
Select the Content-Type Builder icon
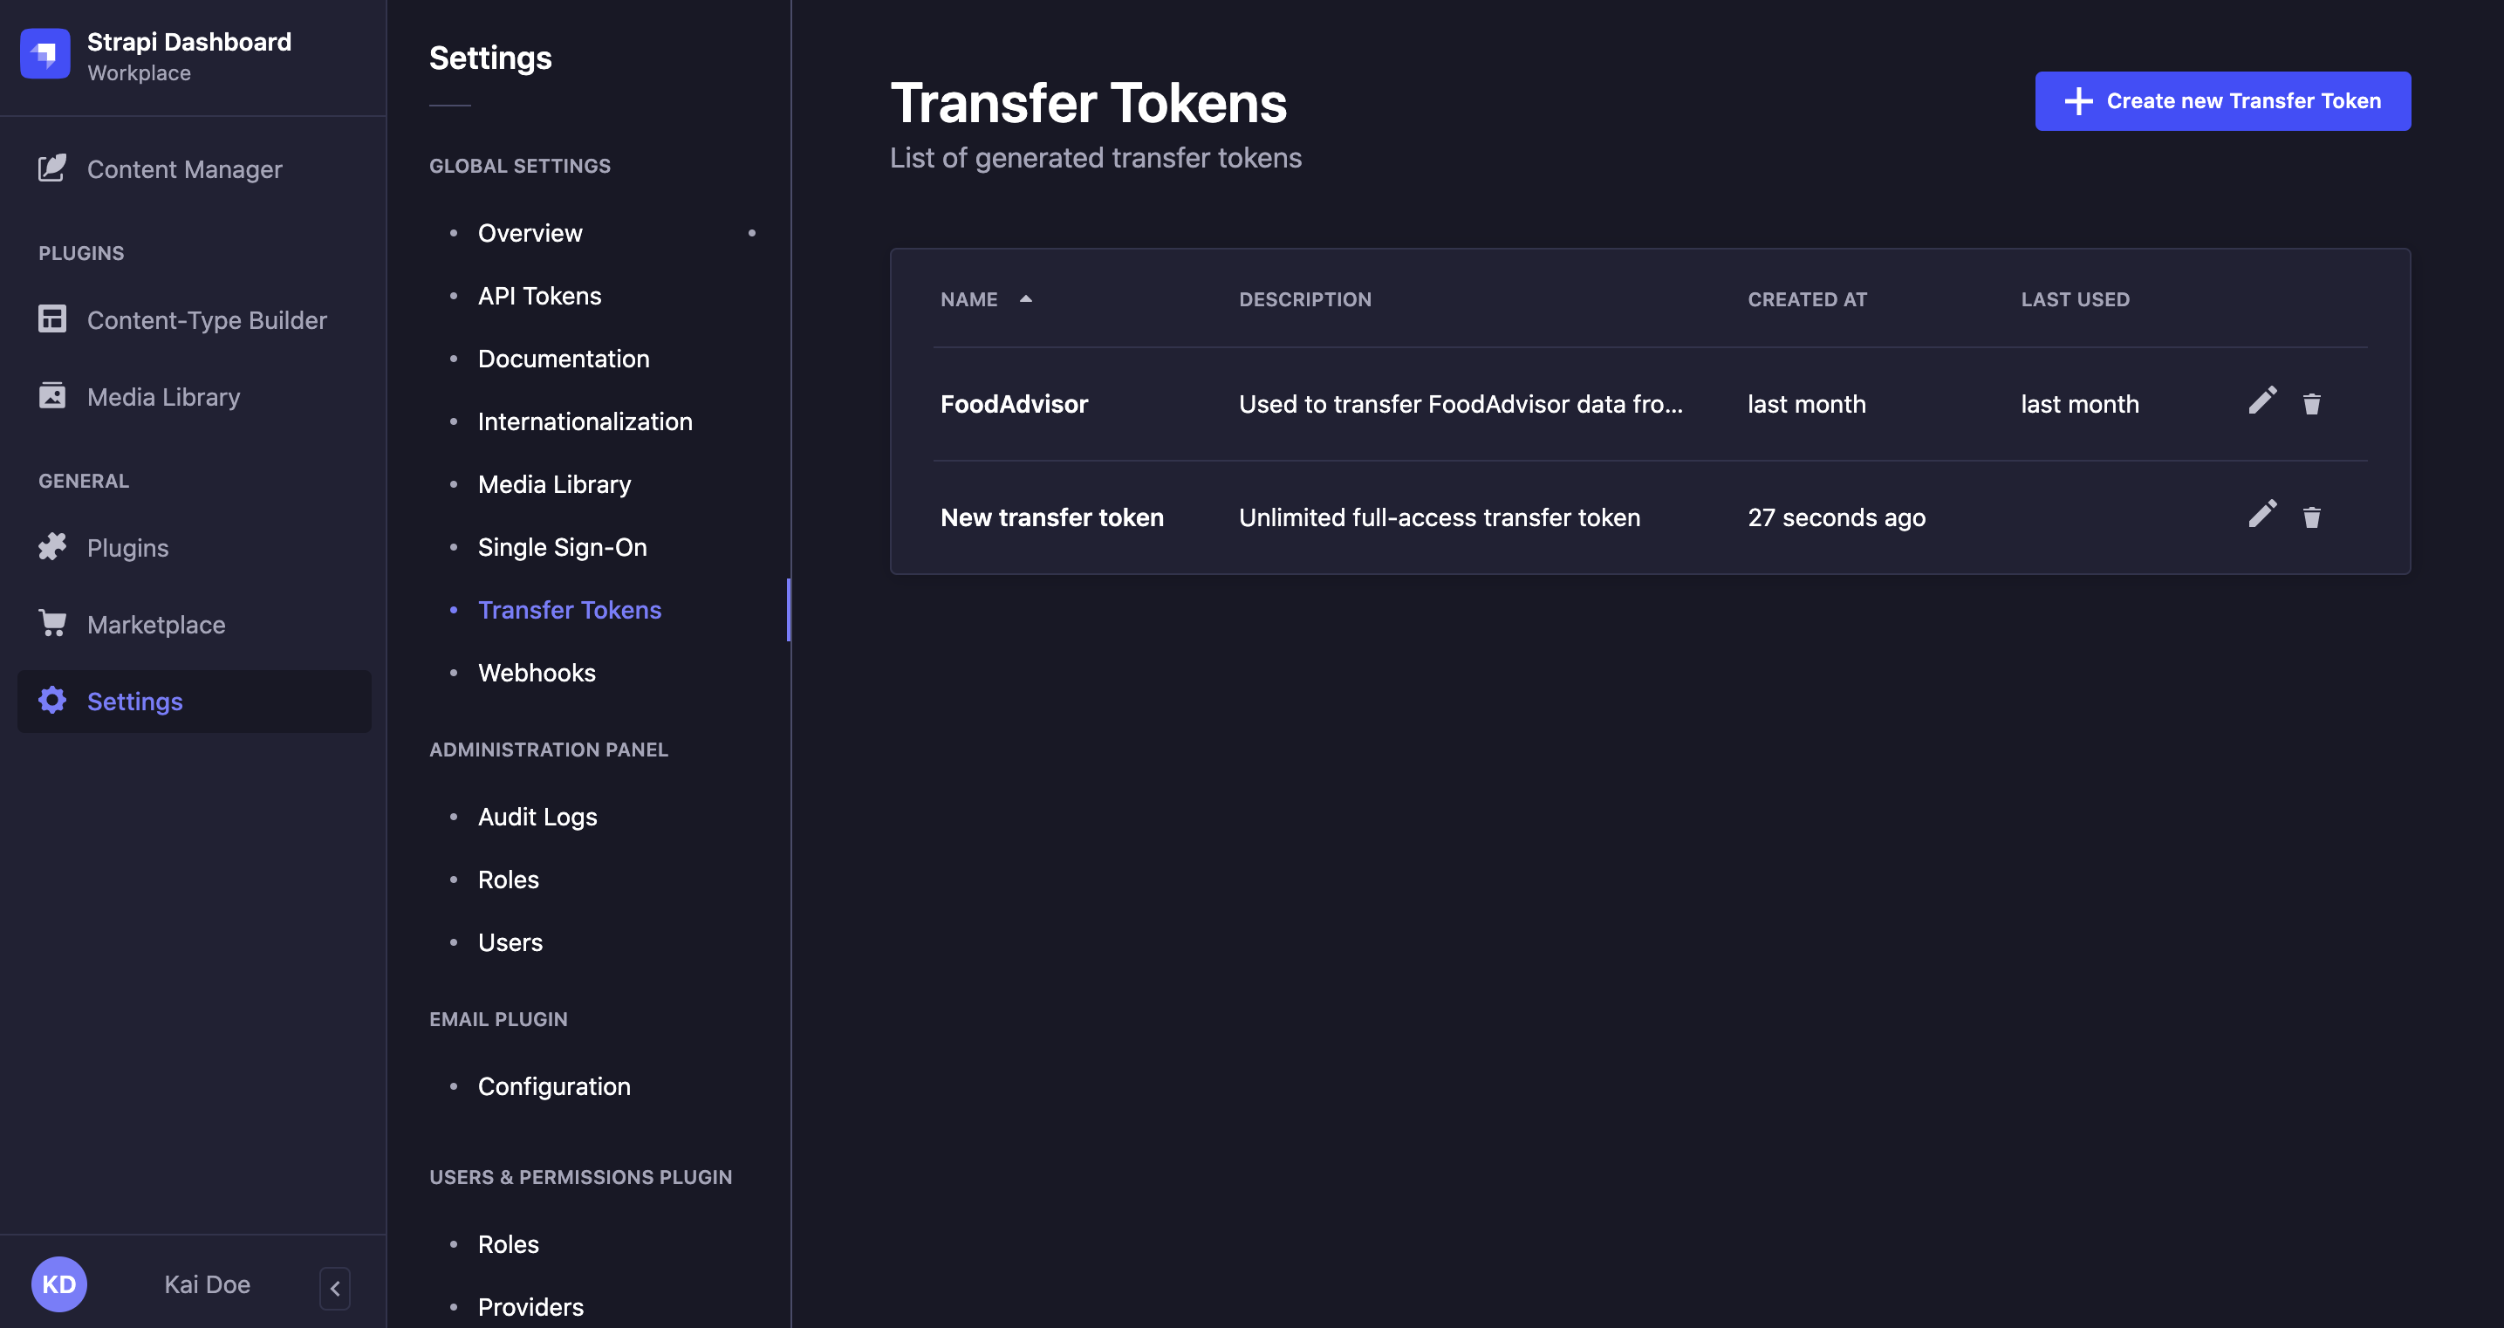pos(52,318)
